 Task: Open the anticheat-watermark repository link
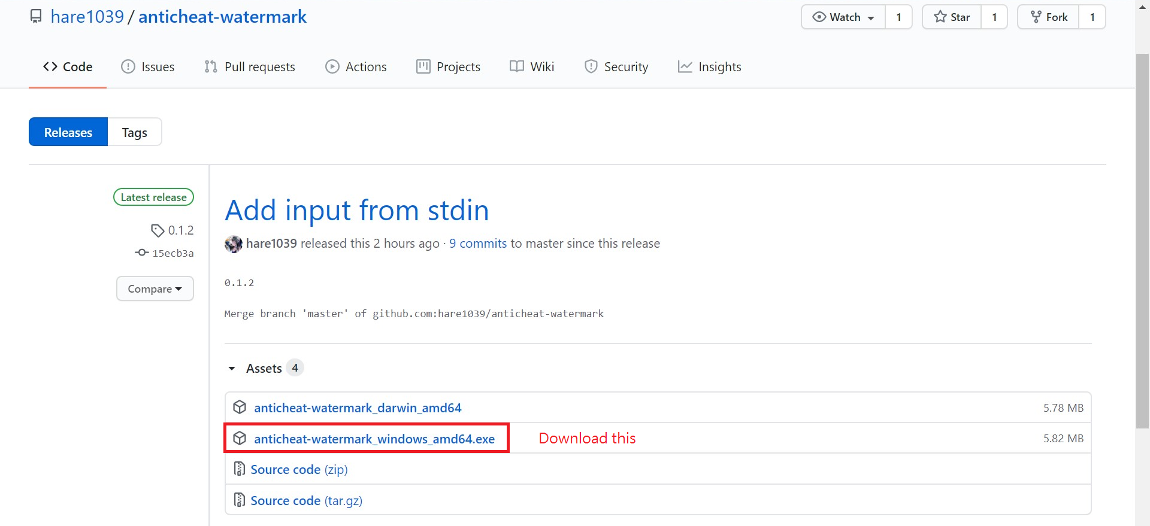click(x=222, y=16)
